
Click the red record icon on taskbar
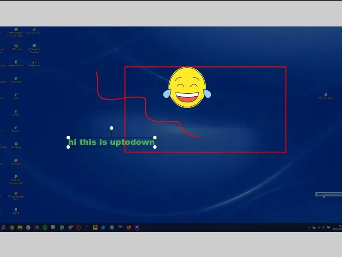(x=79, y=227)
